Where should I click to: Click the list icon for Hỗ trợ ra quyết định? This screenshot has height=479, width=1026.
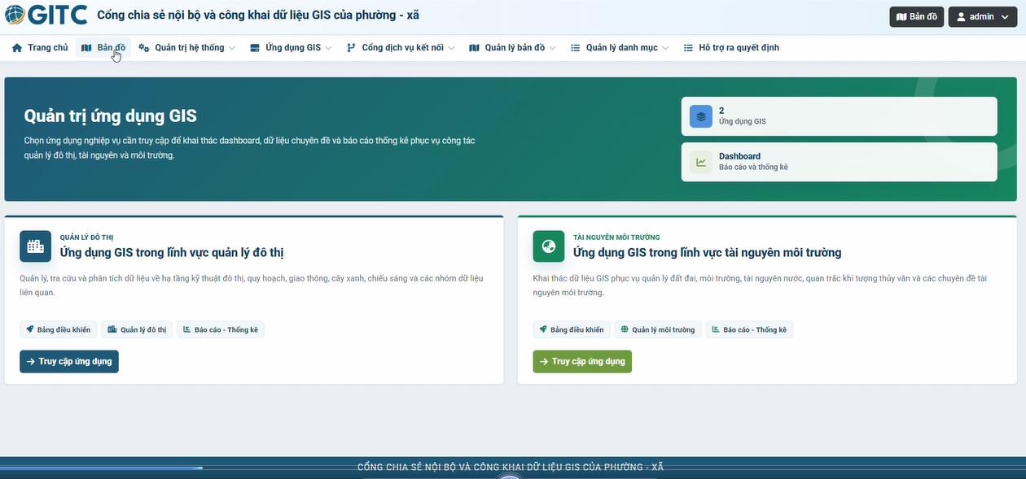[689, 48]
